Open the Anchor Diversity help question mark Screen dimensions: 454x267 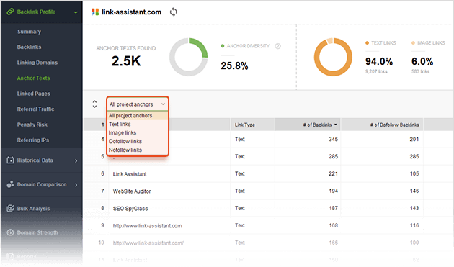point(277,46)
